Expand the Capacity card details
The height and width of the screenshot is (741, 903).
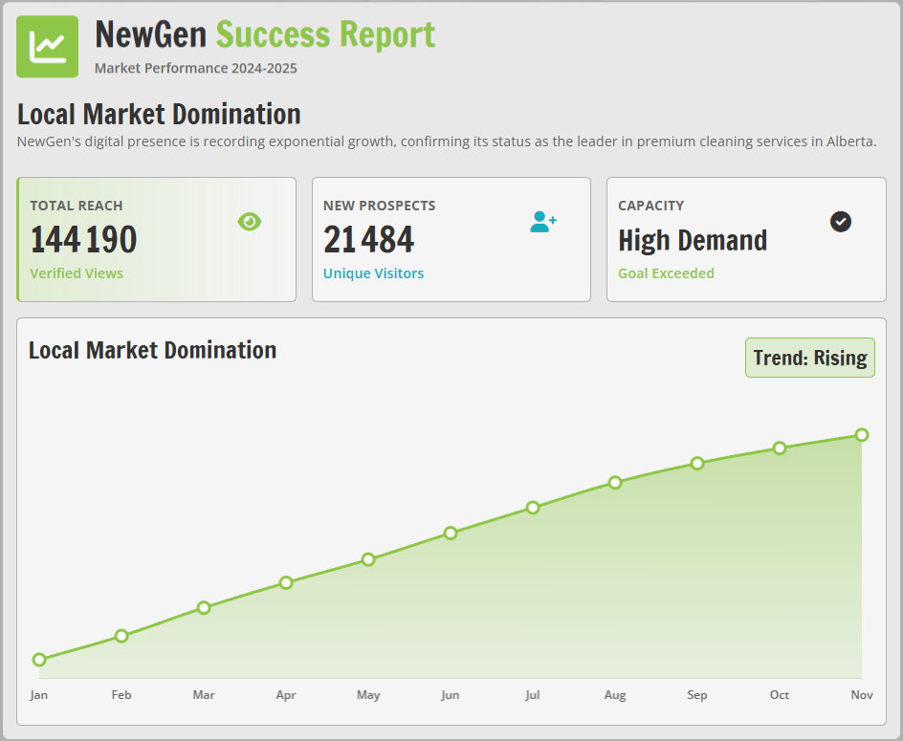click(746, 239)
